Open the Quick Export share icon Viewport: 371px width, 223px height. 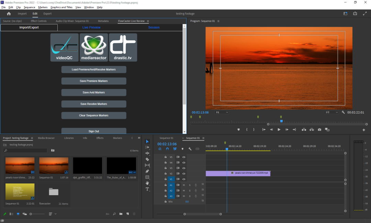click(355, 14)
